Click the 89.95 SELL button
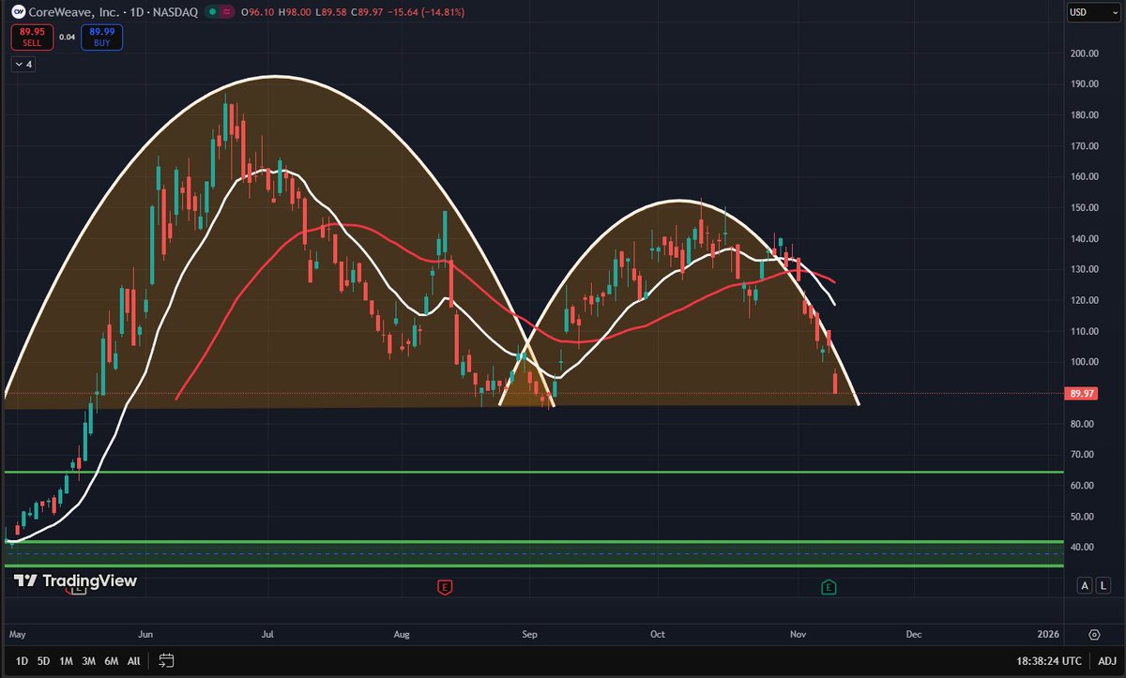 click(32, 38)
